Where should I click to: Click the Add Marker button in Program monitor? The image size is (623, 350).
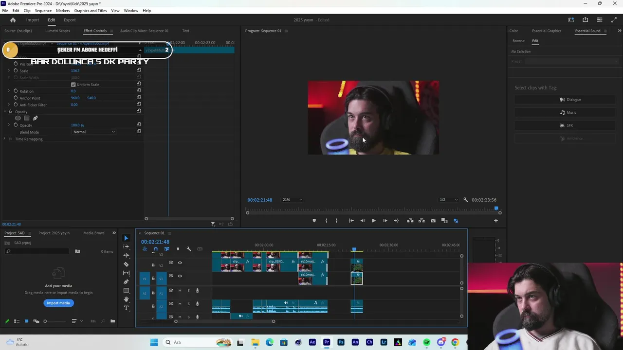point(314,221)
